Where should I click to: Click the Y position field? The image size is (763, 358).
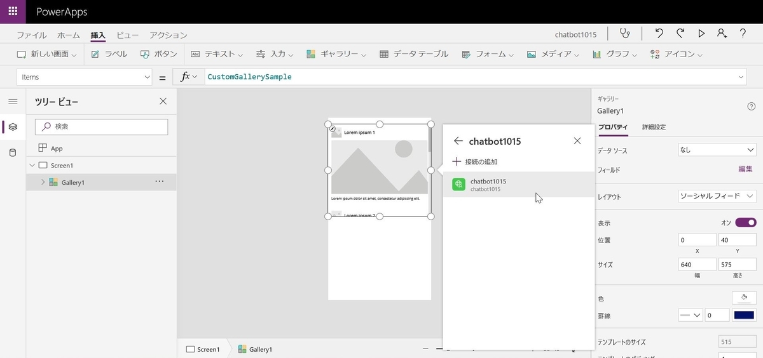coord(737,240)
